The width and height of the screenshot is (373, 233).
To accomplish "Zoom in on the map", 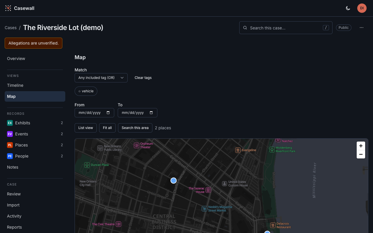I will pyautogui.click(x=361, y=146).
